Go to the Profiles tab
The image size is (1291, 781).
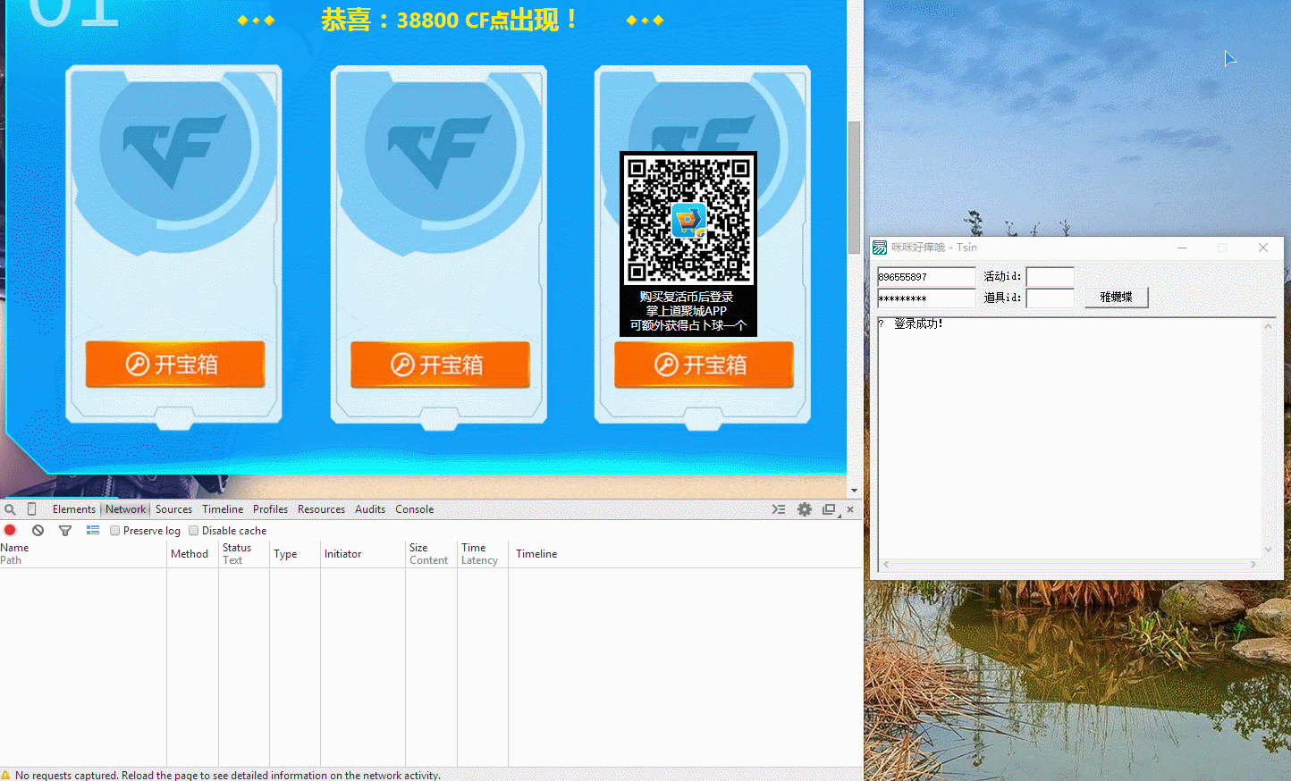click(270, 509)
